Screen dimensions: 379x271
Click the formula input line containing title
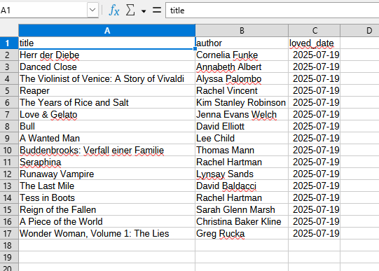272,10
